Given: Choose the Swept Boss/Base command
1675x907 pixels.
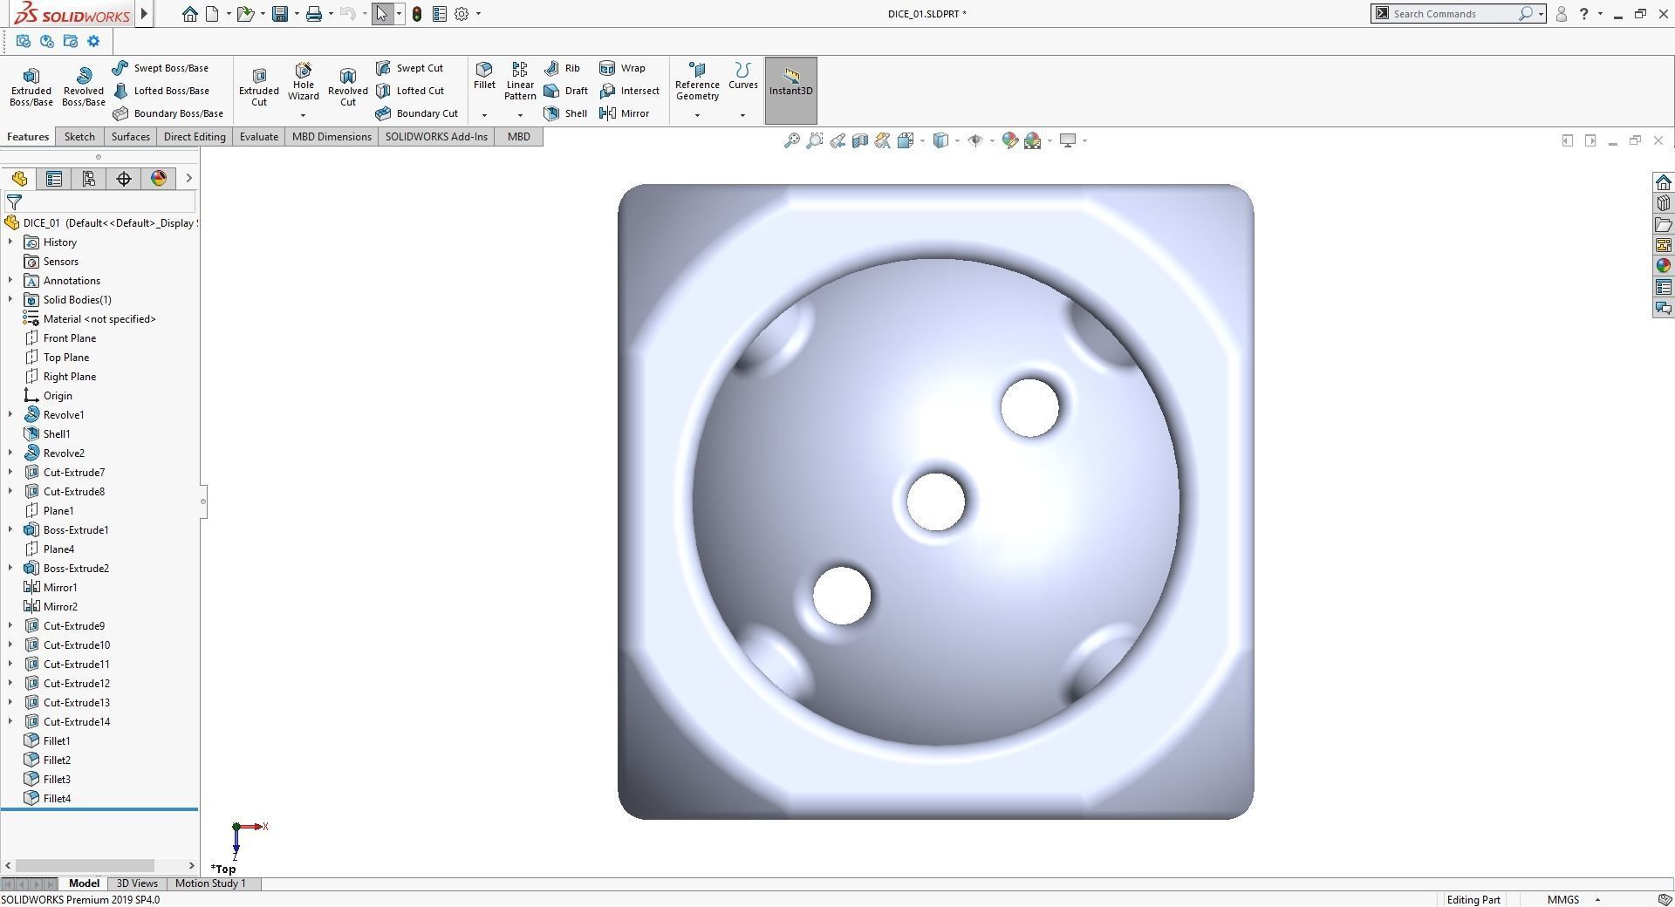Looking at the screenshot, I should click(161, 68).
